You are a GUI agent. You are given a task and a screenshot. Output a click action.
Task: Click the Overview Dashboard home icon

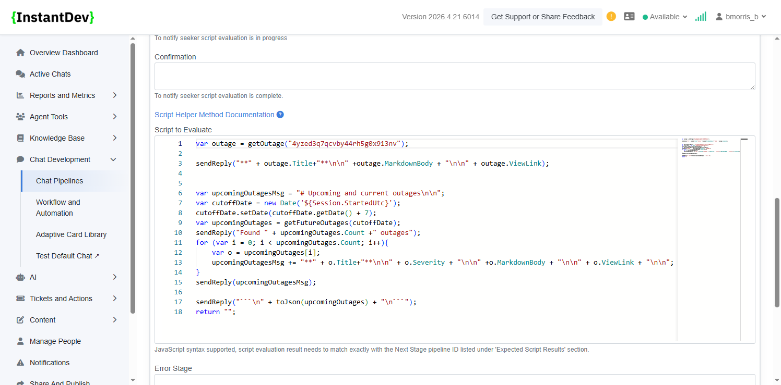[20, 53]
